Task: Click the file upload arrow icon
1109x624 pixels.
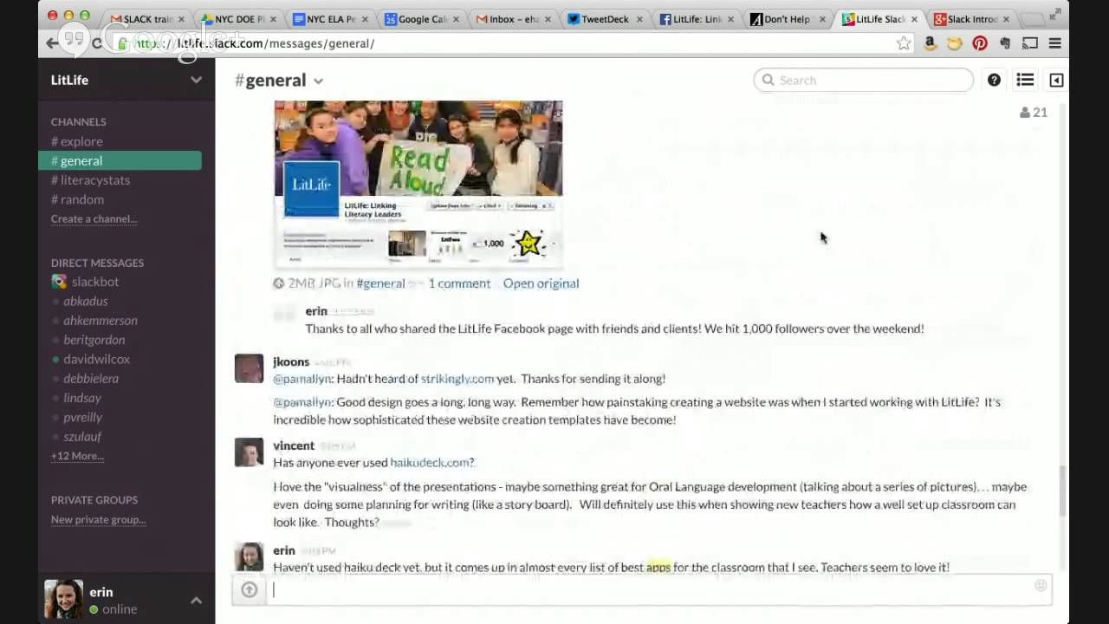Action: point(250,590)
